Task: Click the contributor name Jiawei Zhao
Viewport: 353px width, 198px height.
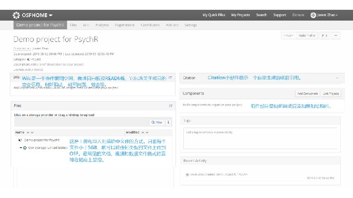Action: click(41, 48)
